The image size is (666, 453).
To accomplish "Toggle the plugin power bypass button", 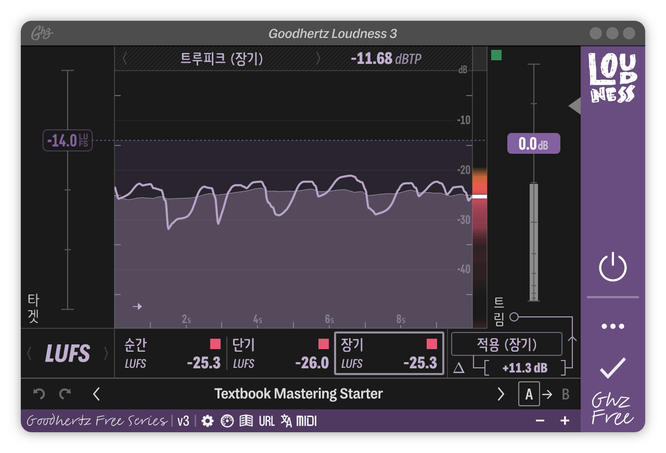I will click(x=613, y=266).
